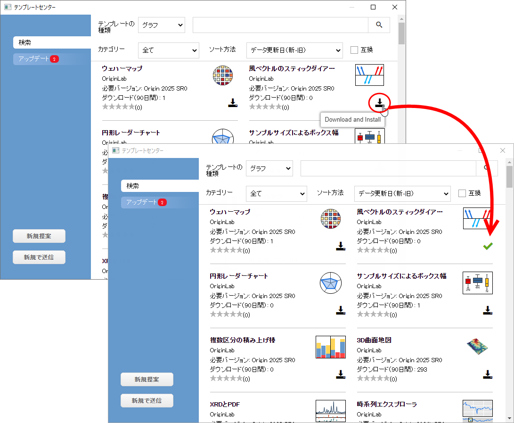This screenshot has width=514, height=423.
Task: Open テンプレートの種類 dropdown in back window
Action: 162,25
